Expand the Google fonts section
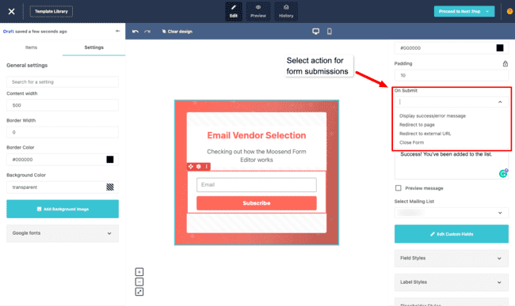The width and height of the screenshot is (515, 306). [x=63, y=233]
